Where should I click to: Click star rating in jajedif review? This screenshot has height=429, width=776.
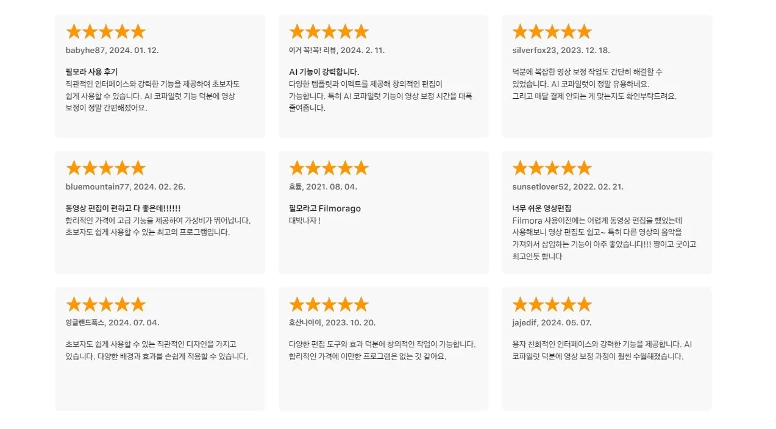(552, 305)
